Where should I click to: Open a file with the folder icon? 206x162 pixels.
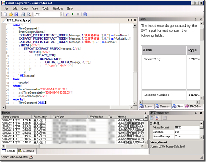pyautogui.click(x=11, y=14)
